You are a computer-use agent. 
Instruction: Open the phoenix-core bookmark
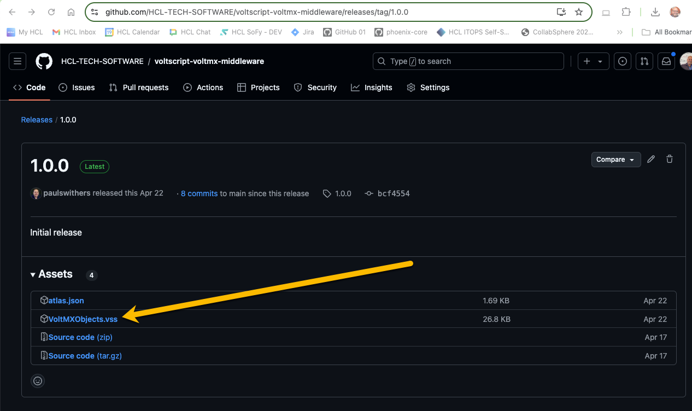pos(401,32)
